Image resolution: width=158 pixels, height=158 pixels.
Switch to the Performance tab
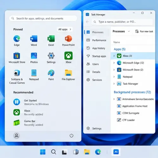click(x=96, y=40)
